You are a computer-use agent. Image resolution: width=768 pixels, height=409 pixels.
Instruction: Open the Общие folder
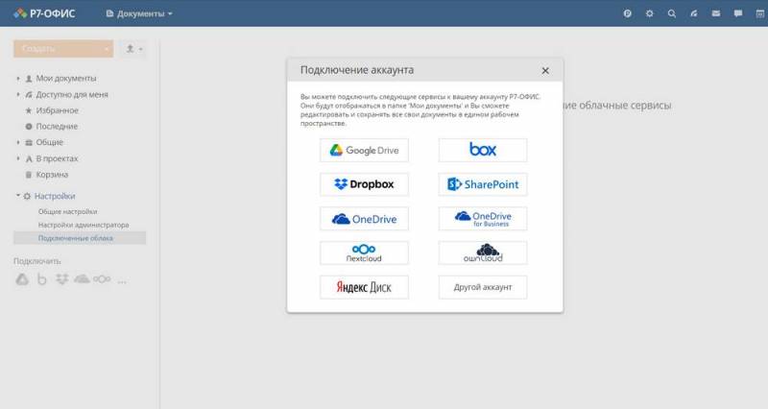click(49, 142)
